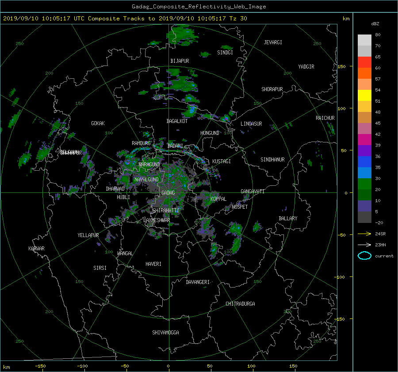Click the BADAMI city label

pos(175,146)
